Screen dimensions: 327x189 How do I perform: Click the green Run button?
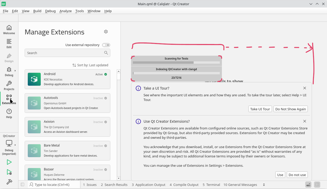(9, 162)
